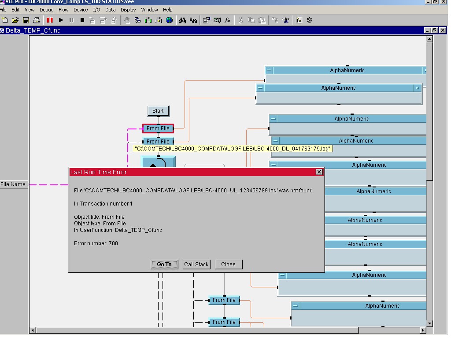Click the globe icon in toolbar

pyautogui.click(x=169, y=20)
